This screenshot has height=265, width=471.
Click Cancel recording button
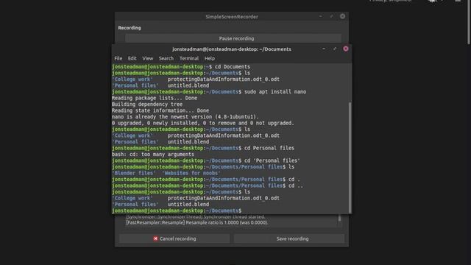pyautogui.click(x=174, y=239)
